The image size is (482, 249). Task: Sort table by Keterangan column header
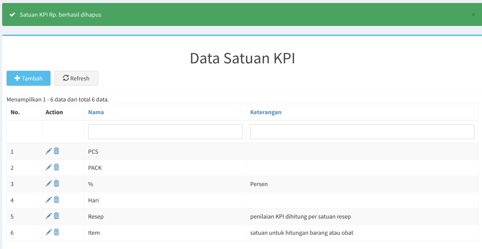click(x=265, y=112)
